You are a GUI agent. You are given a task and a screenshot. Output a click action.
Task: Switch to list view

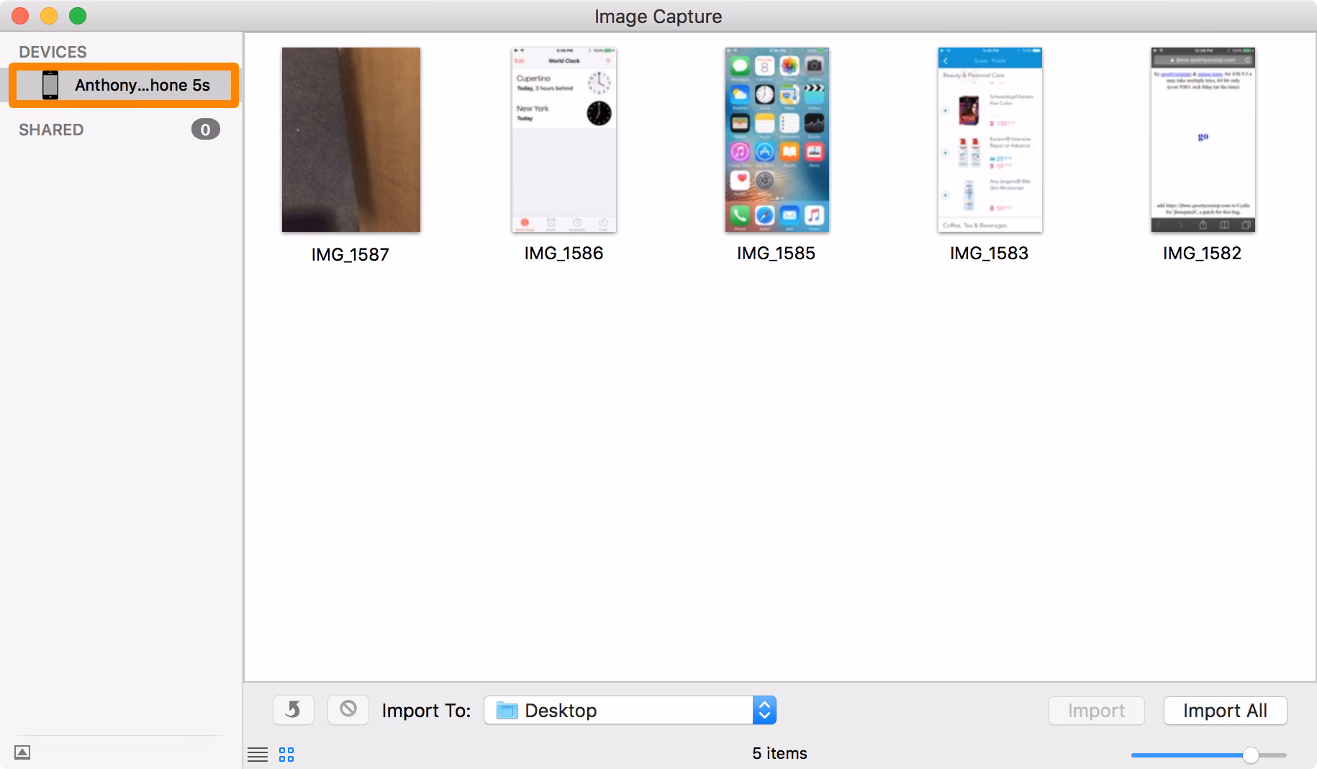(x=258, y=753)
